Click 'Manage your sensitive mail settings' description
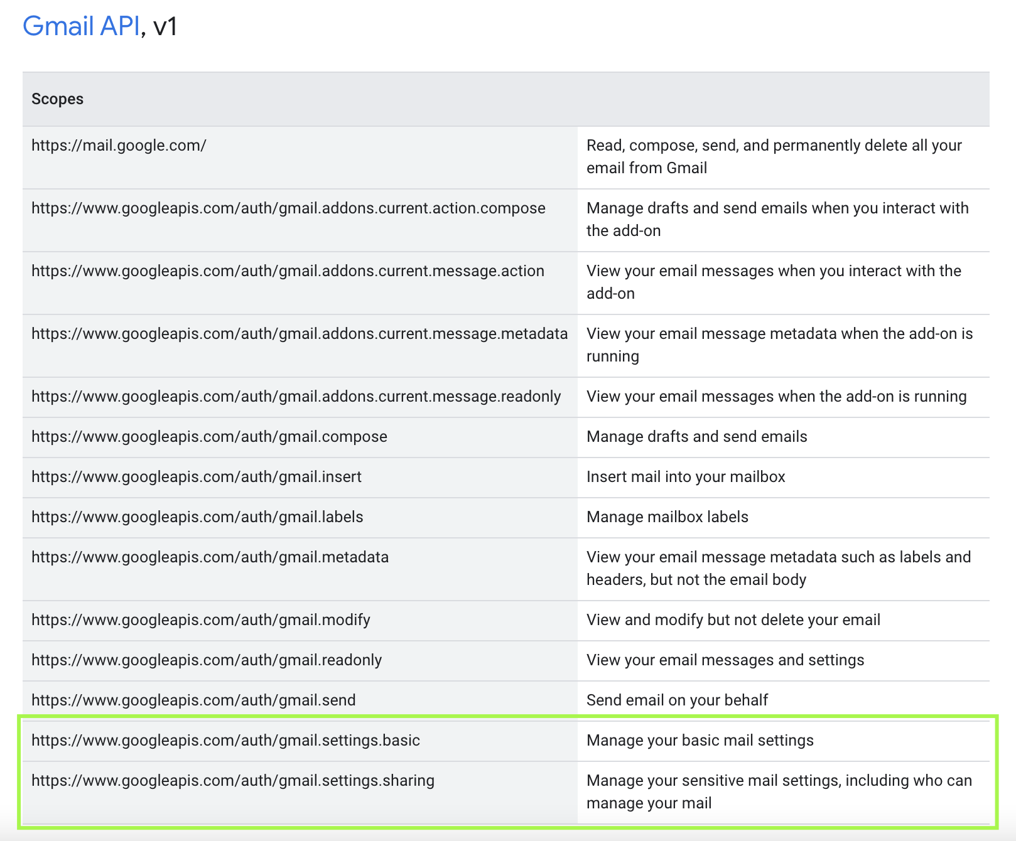 [779, 792]
